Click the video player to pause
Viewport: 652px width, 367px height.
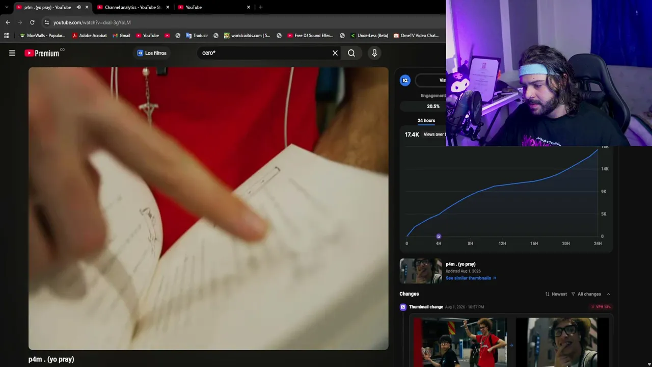click(x=208, y=208)
